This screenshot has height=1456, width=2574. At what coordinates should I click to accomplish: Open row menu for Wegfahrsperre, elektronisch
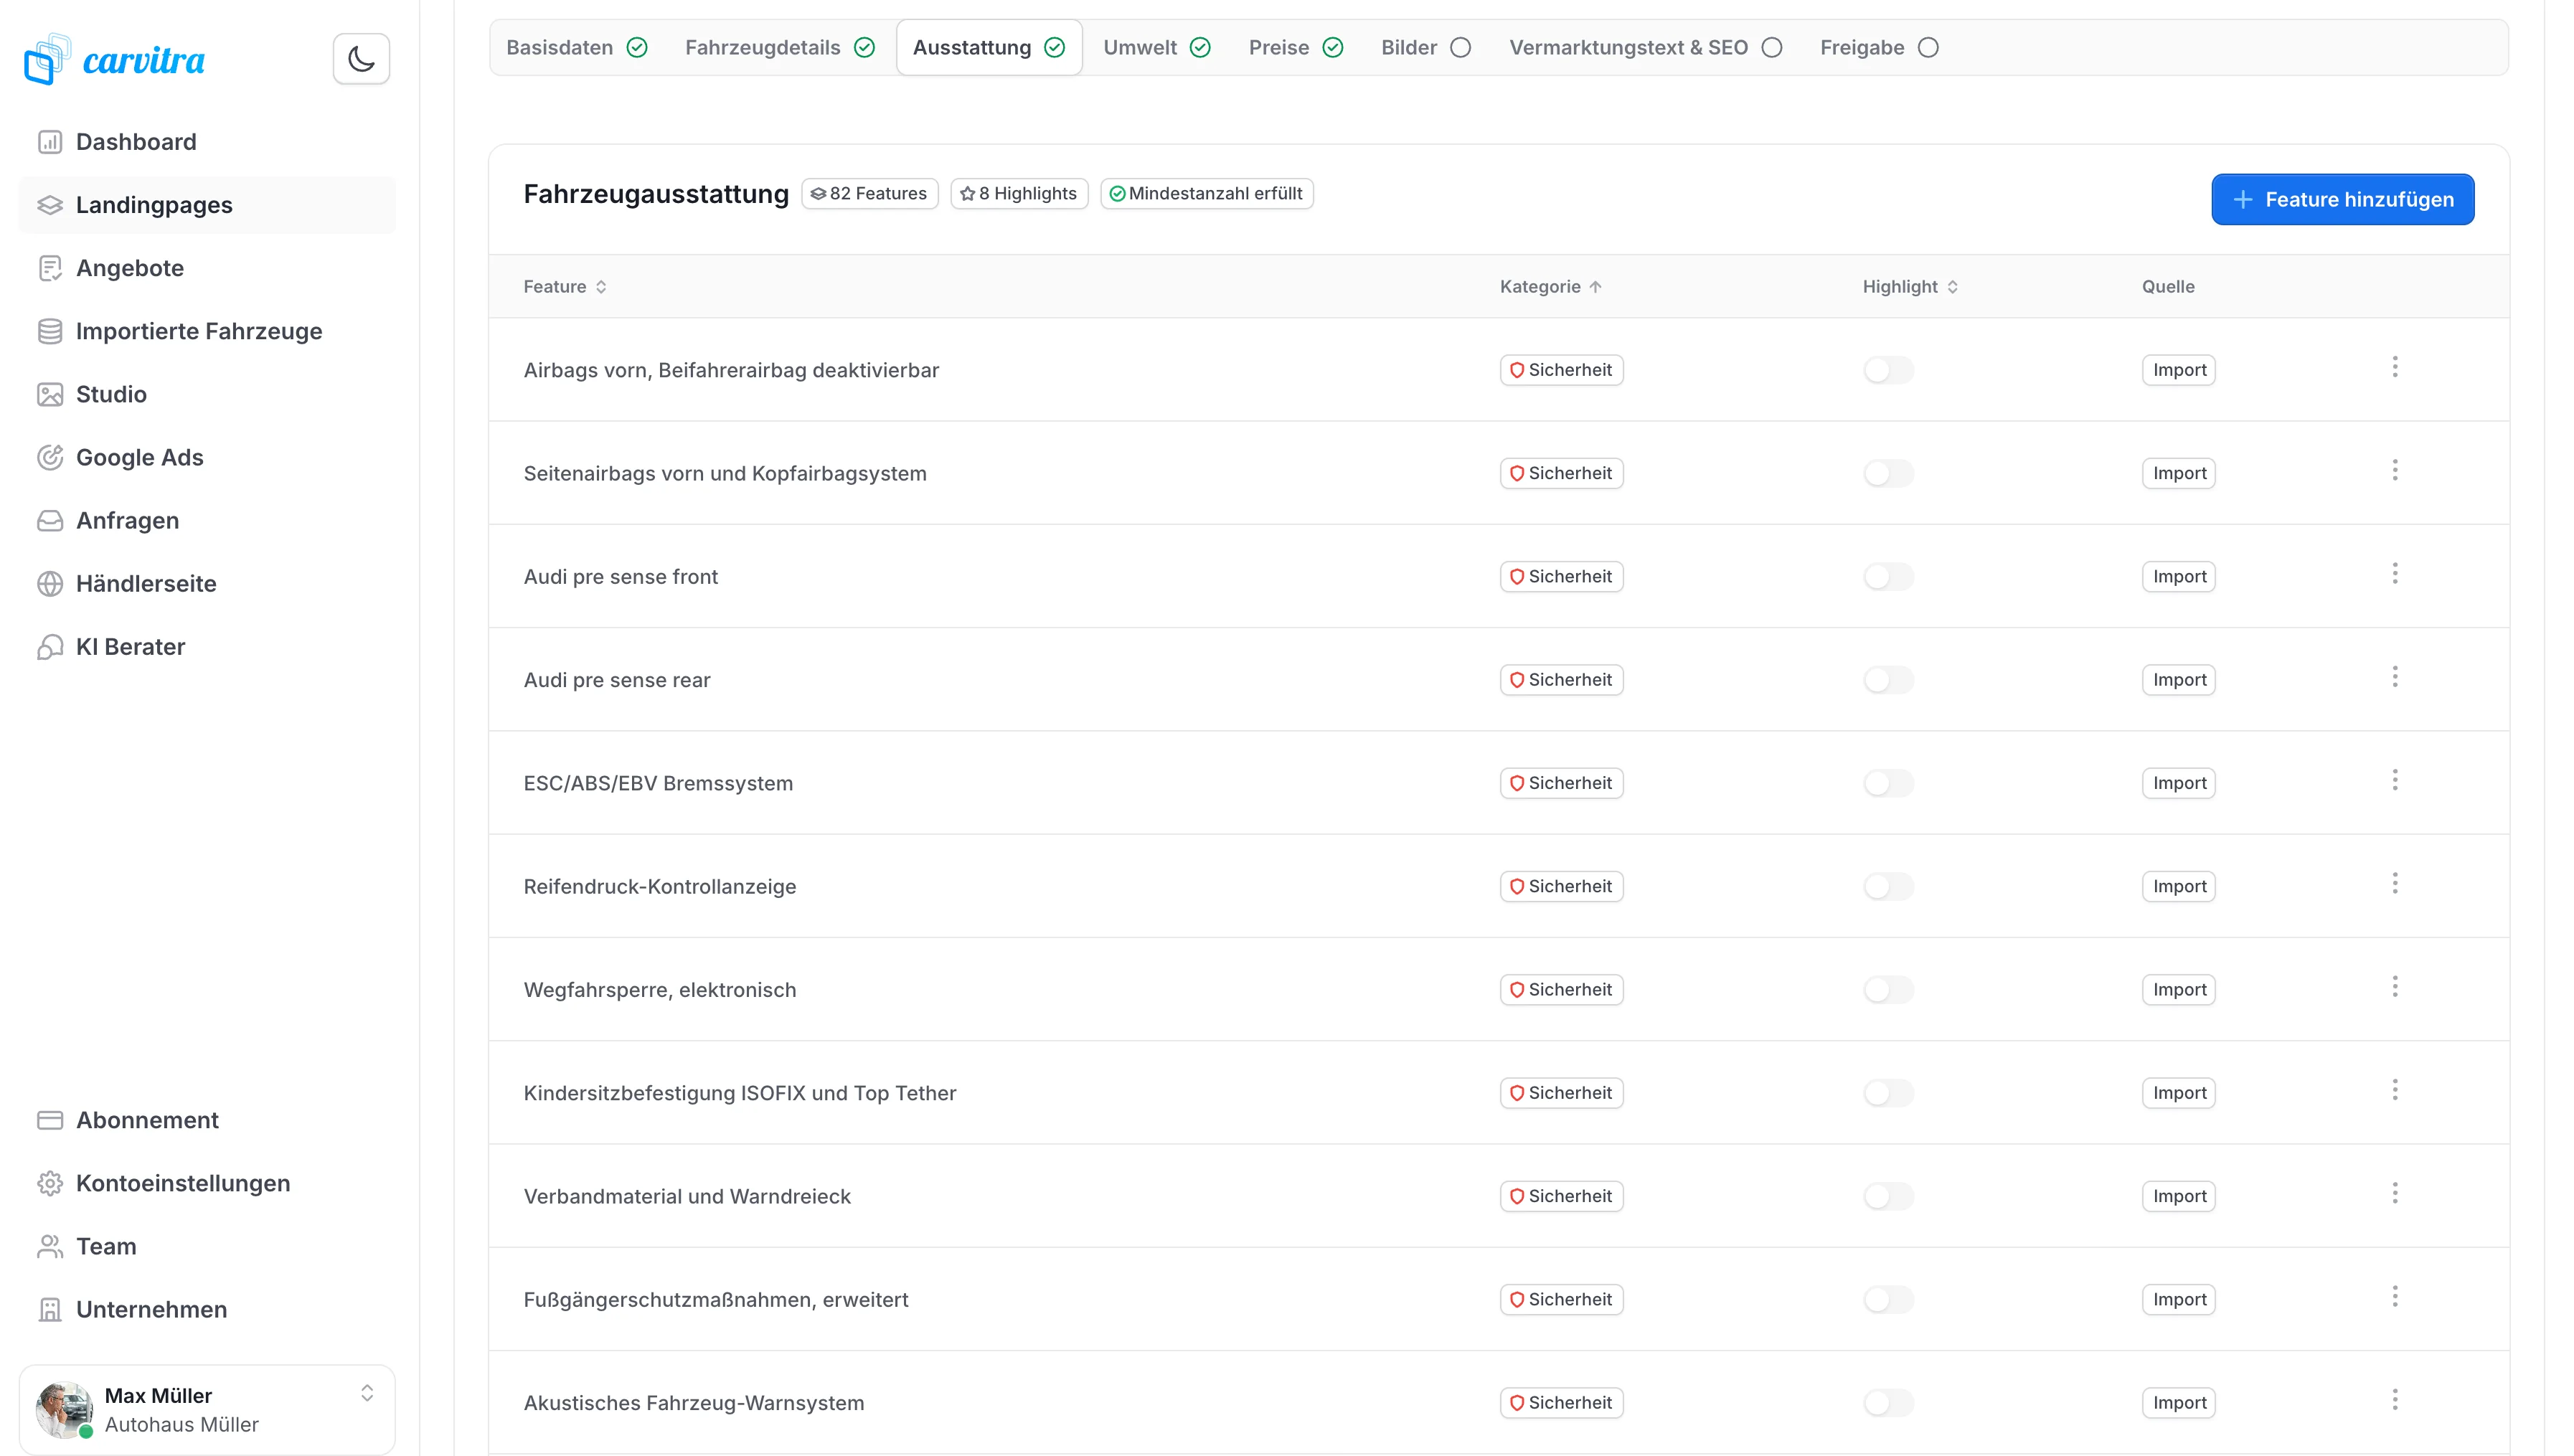[2395, 987]
